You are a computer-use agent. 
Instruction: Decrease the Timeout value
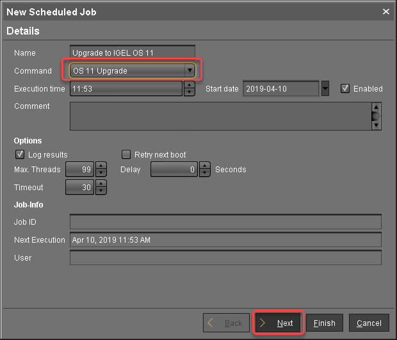101,191
